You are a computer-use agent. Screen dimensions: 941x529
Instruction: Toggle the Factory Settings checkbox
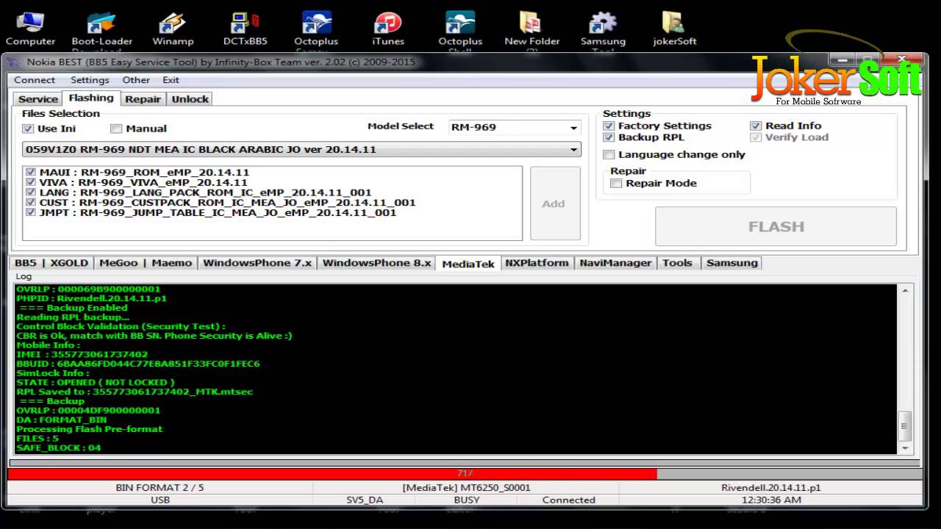click(609, 126)
